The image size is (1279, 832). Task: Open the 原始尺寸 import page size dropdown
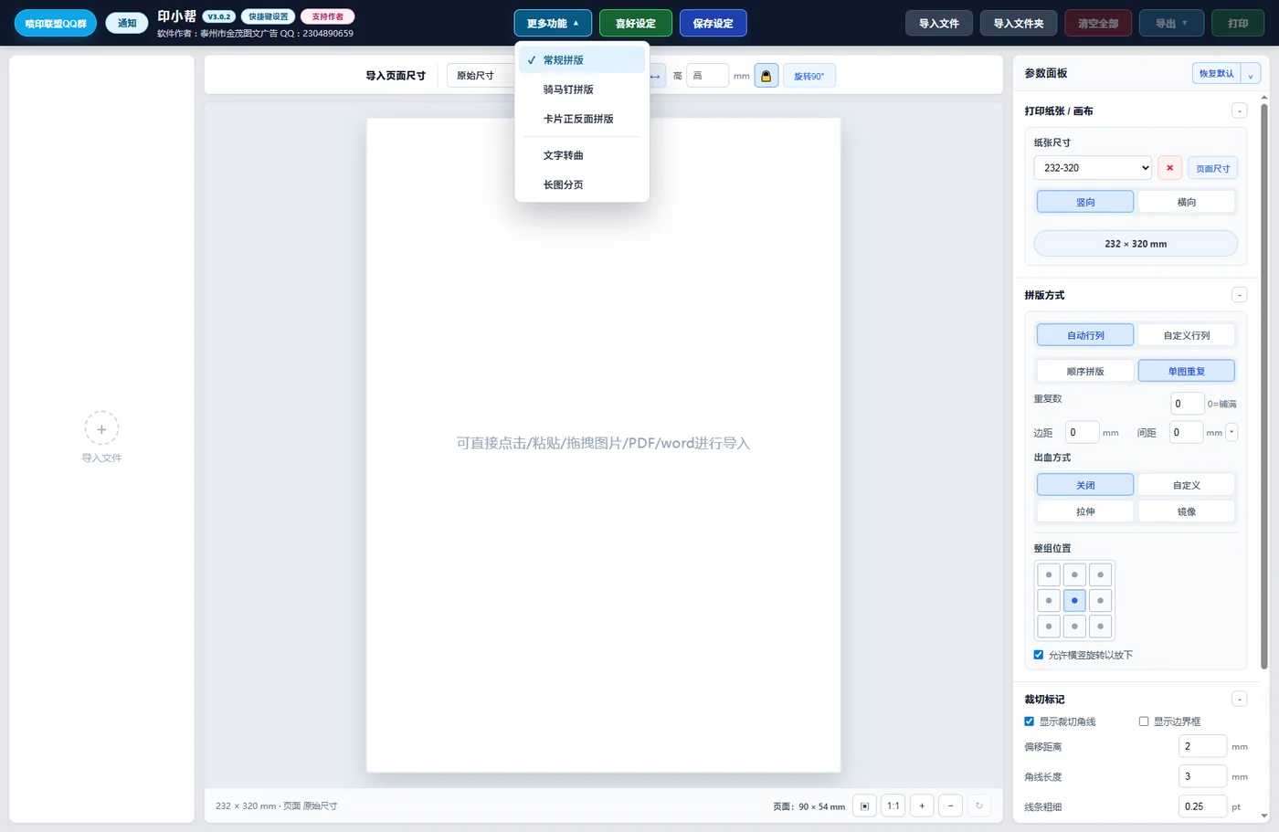480,76
